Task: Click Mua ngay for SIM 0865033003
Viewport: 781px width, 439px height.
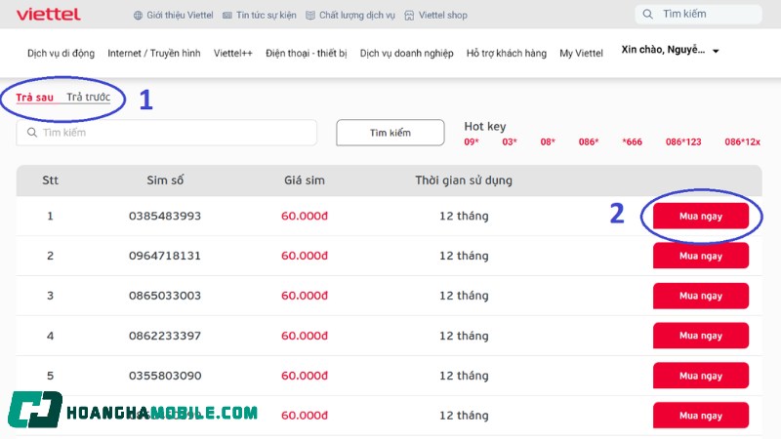Action: pyautogui.click(x=700, y=296)
